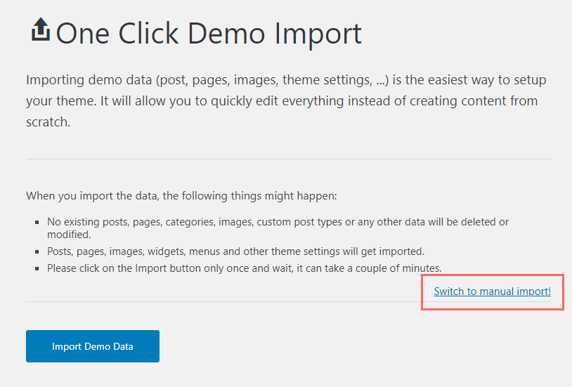This screenshot has height=387, width=572.
Task: Click the word "Import" in the page heading
Action: coord(318,34)
